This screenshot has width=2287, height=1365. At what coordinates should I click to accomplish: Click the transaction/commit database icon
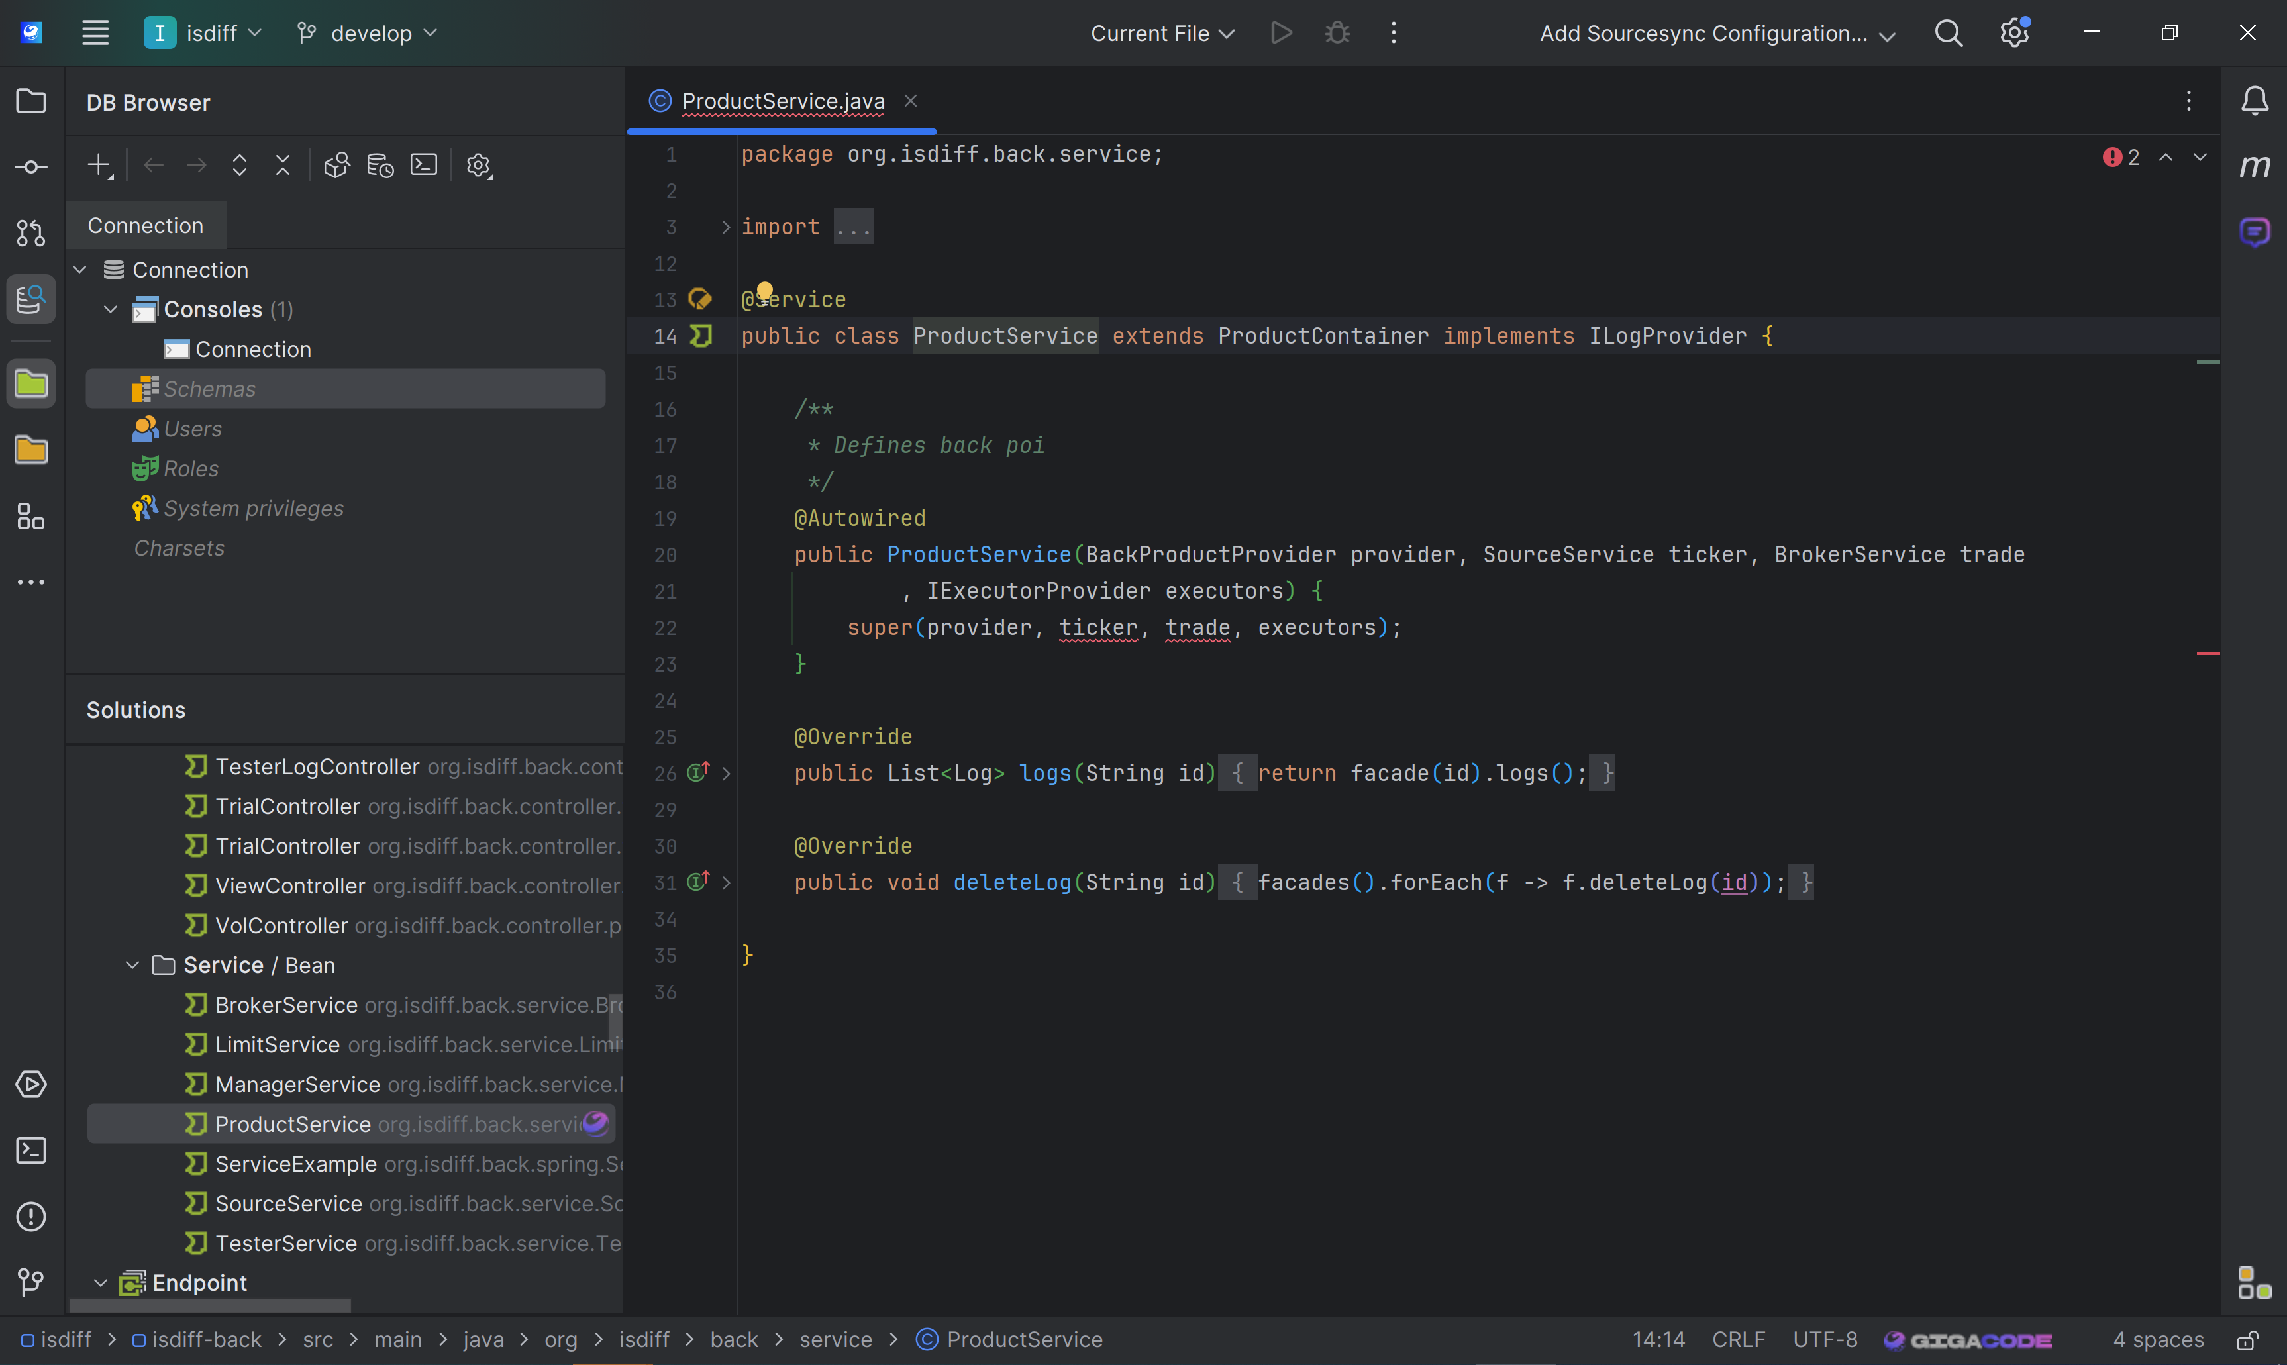pos(381,166)
